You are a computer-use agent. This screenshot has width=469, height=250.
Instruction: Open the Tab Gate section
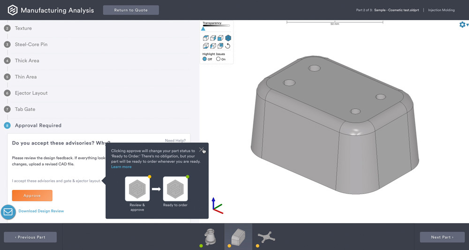pyautogui.click(x=25, y=109)
